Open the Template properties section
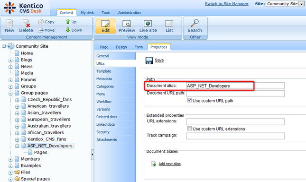The image size is (306, 182). tap(115, 71)
